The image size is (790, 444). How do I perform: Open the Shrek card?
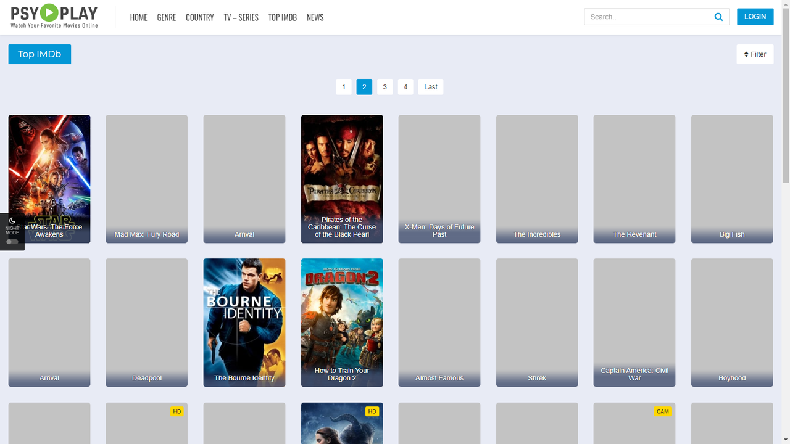(x=537, y=323)
